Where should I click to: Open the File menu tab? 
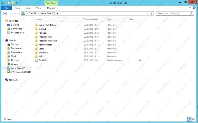(x=7, y=8)
